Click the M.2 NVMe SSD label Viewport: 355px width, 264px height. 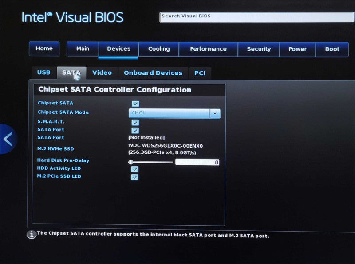pos(55,149)
